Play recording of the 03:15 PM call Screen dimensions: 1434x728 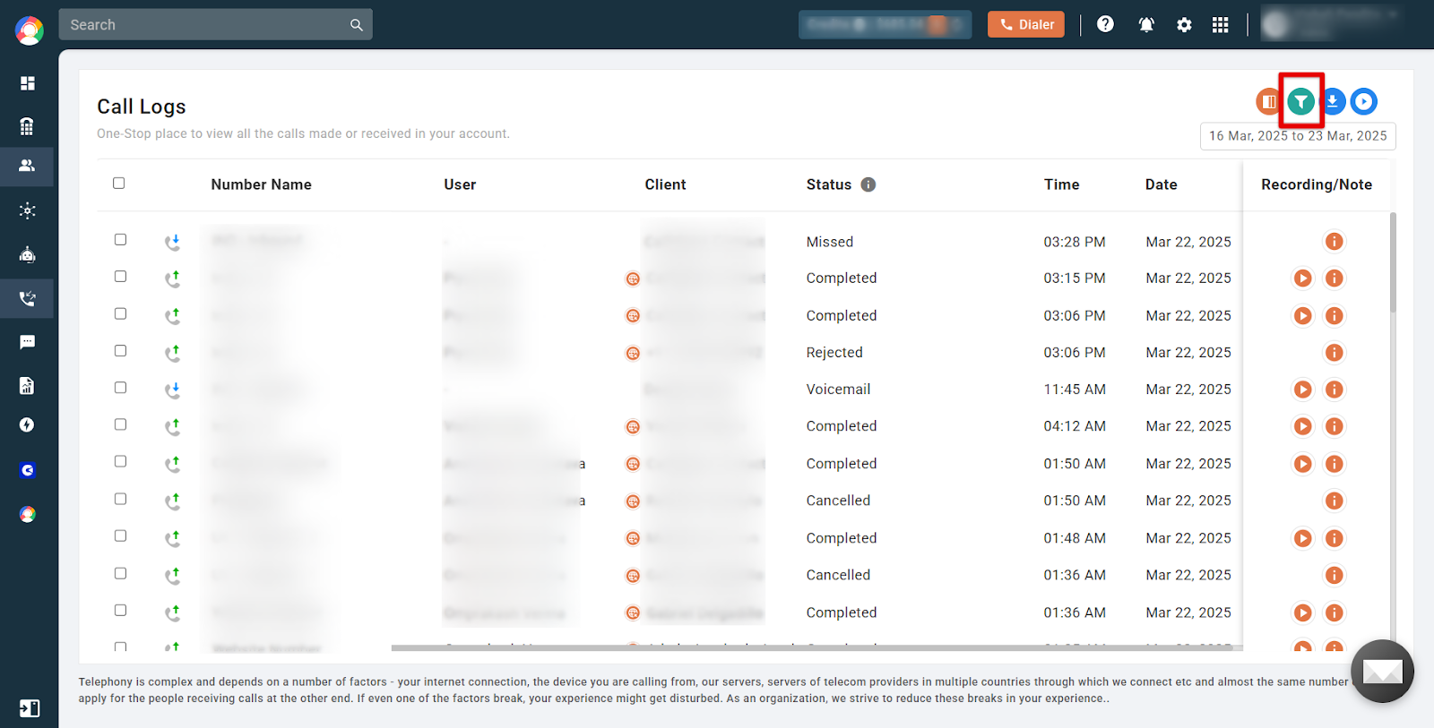pyautogui.click(x=1302, y=278)
